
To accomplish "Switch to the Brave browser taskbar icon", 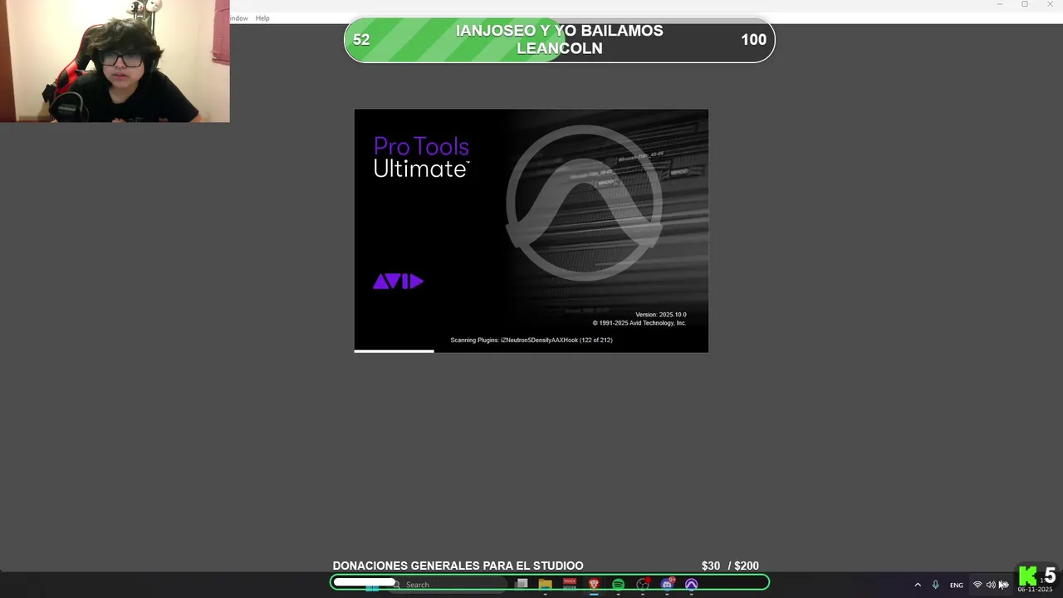I will coord(594,584).
